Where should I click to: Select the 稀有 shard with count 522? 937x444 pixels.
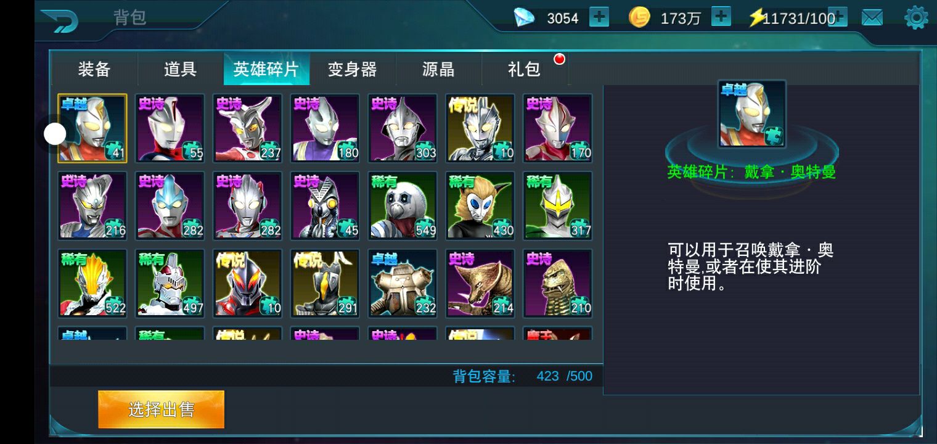click(92, 284)
